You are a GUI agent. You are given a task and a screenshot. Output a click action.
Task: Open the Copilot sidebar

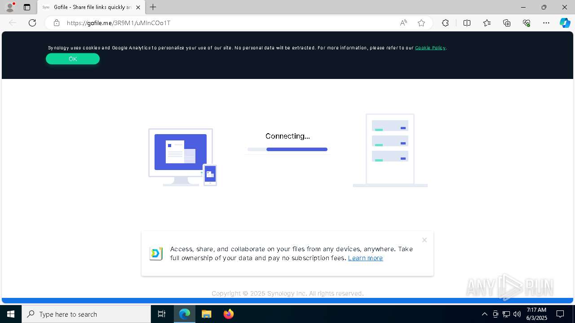pyautogui.click(x=565, y=23)
